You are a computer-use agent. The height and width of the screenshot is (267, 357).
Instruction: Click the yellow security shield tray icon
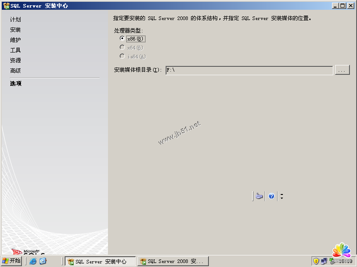click(x=316, y=261)
